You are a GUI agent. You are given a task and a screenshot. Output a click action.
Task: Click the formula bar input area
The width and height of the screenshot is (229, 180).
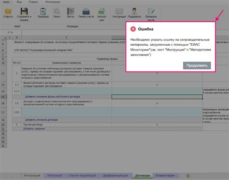pyautogui.click(x=73, y=33)
